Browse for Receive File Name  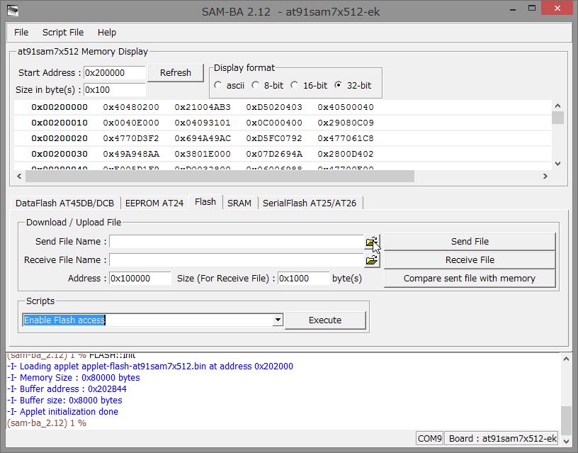coord(372,260)
